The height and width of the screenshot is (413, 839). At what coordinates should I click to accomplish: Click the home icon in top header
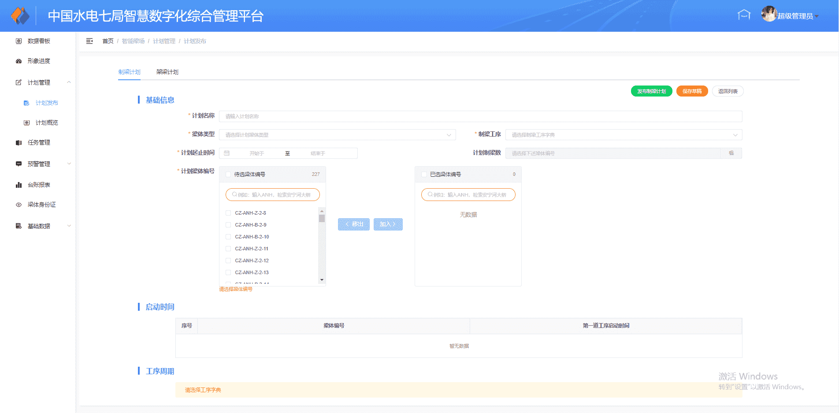click(x=744, y=15)
